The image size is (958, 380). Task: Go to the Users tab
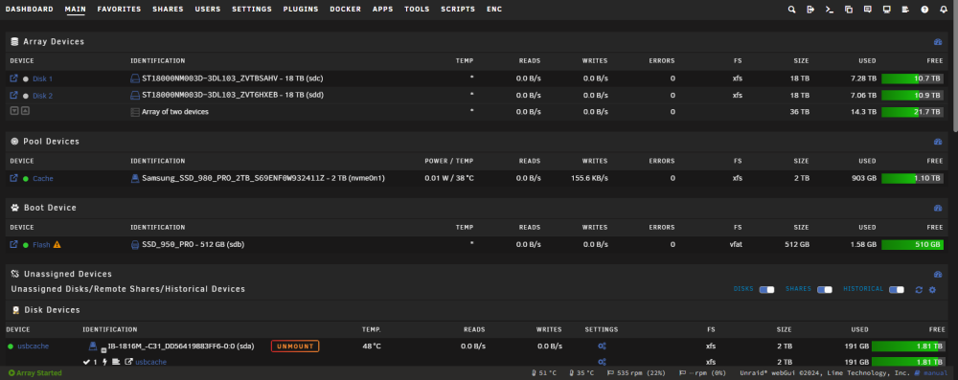click(x=208, y=10)
